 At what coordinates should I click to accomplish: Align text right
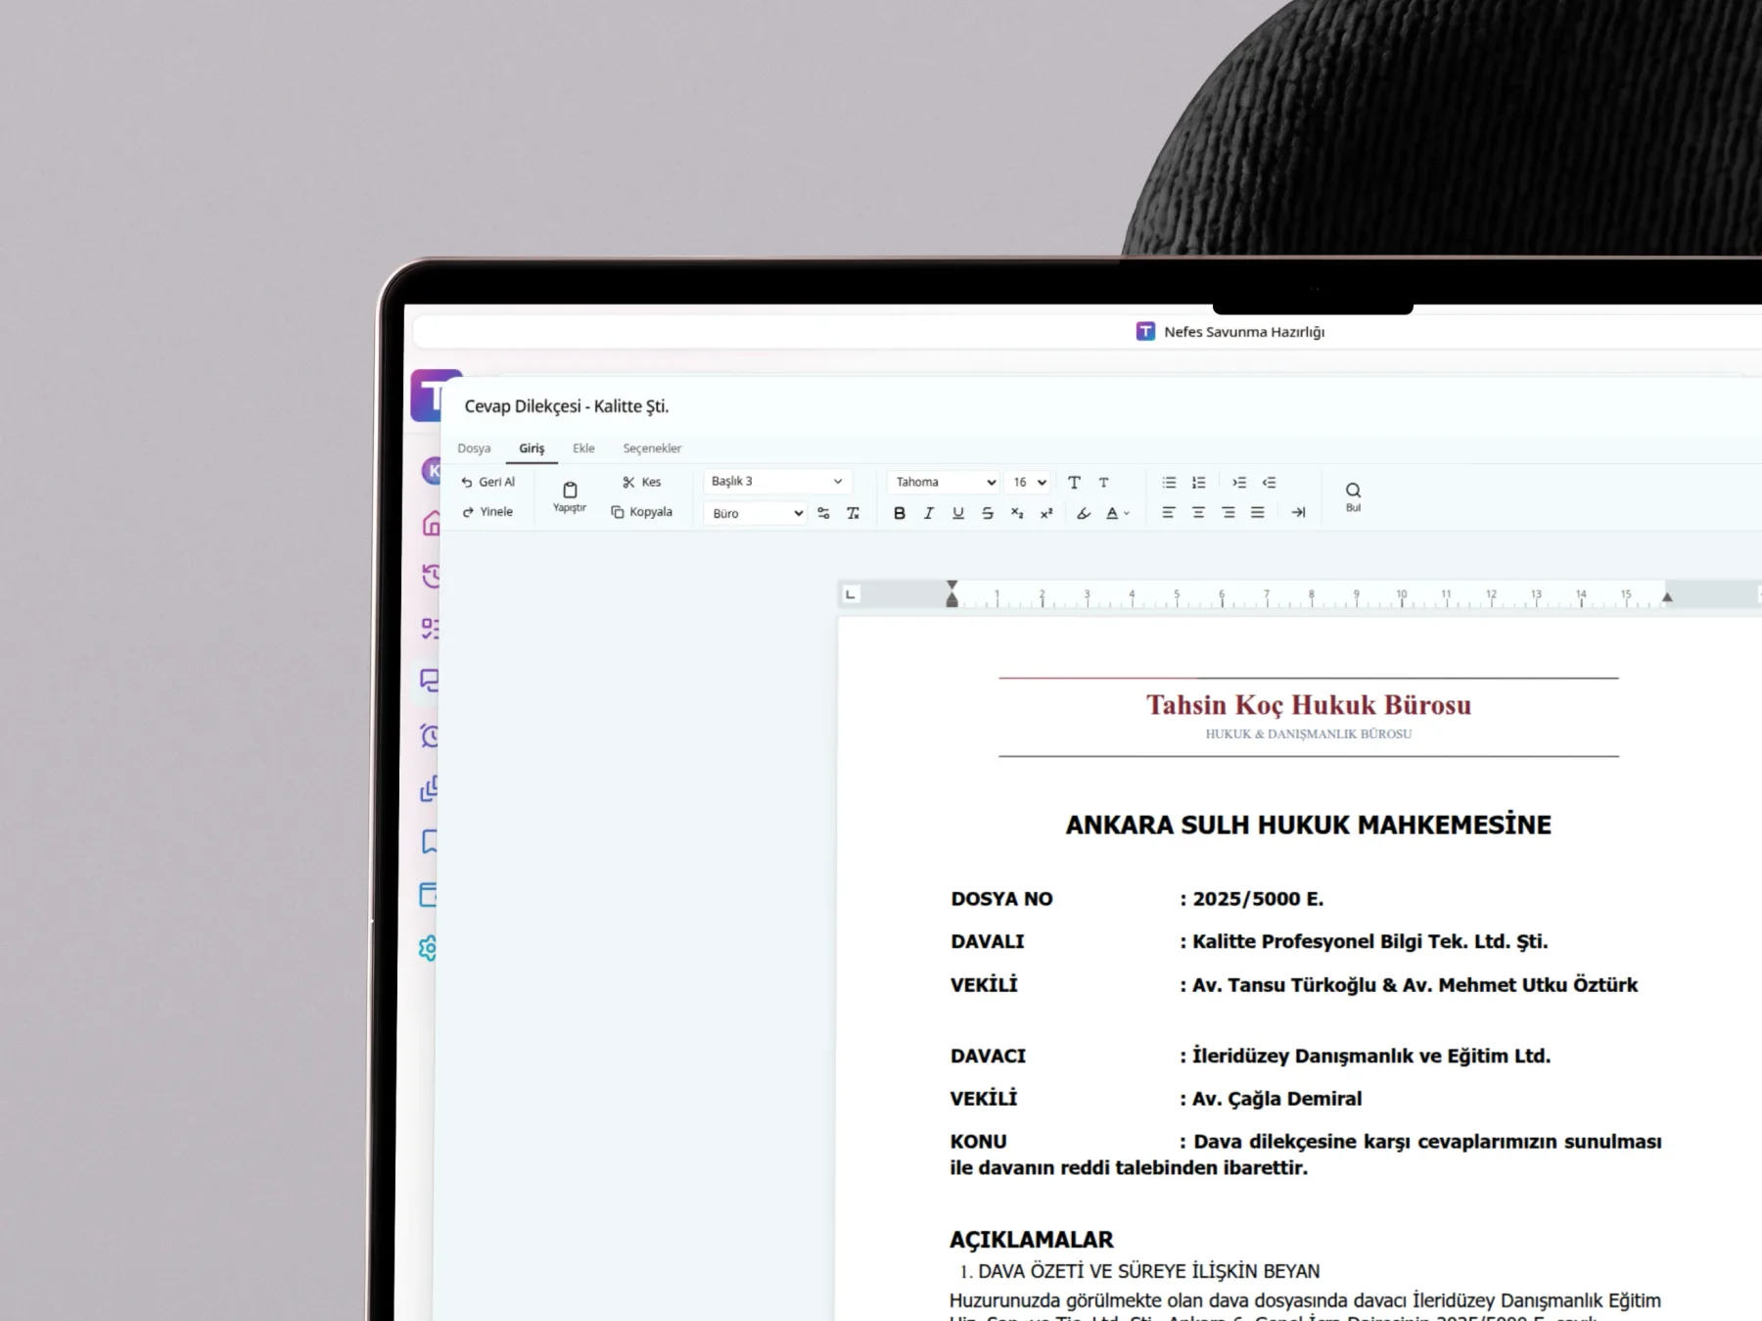pos(1228,512)
